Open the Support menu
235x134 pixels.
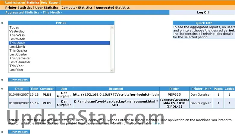[x=54, y=2]
